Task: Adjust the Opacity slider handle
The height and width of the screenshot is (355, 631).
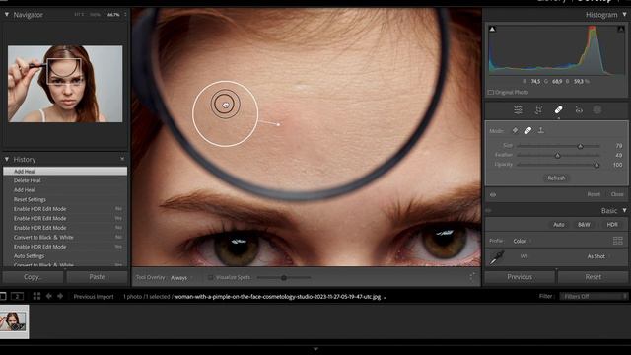Action: pos(596,165)
